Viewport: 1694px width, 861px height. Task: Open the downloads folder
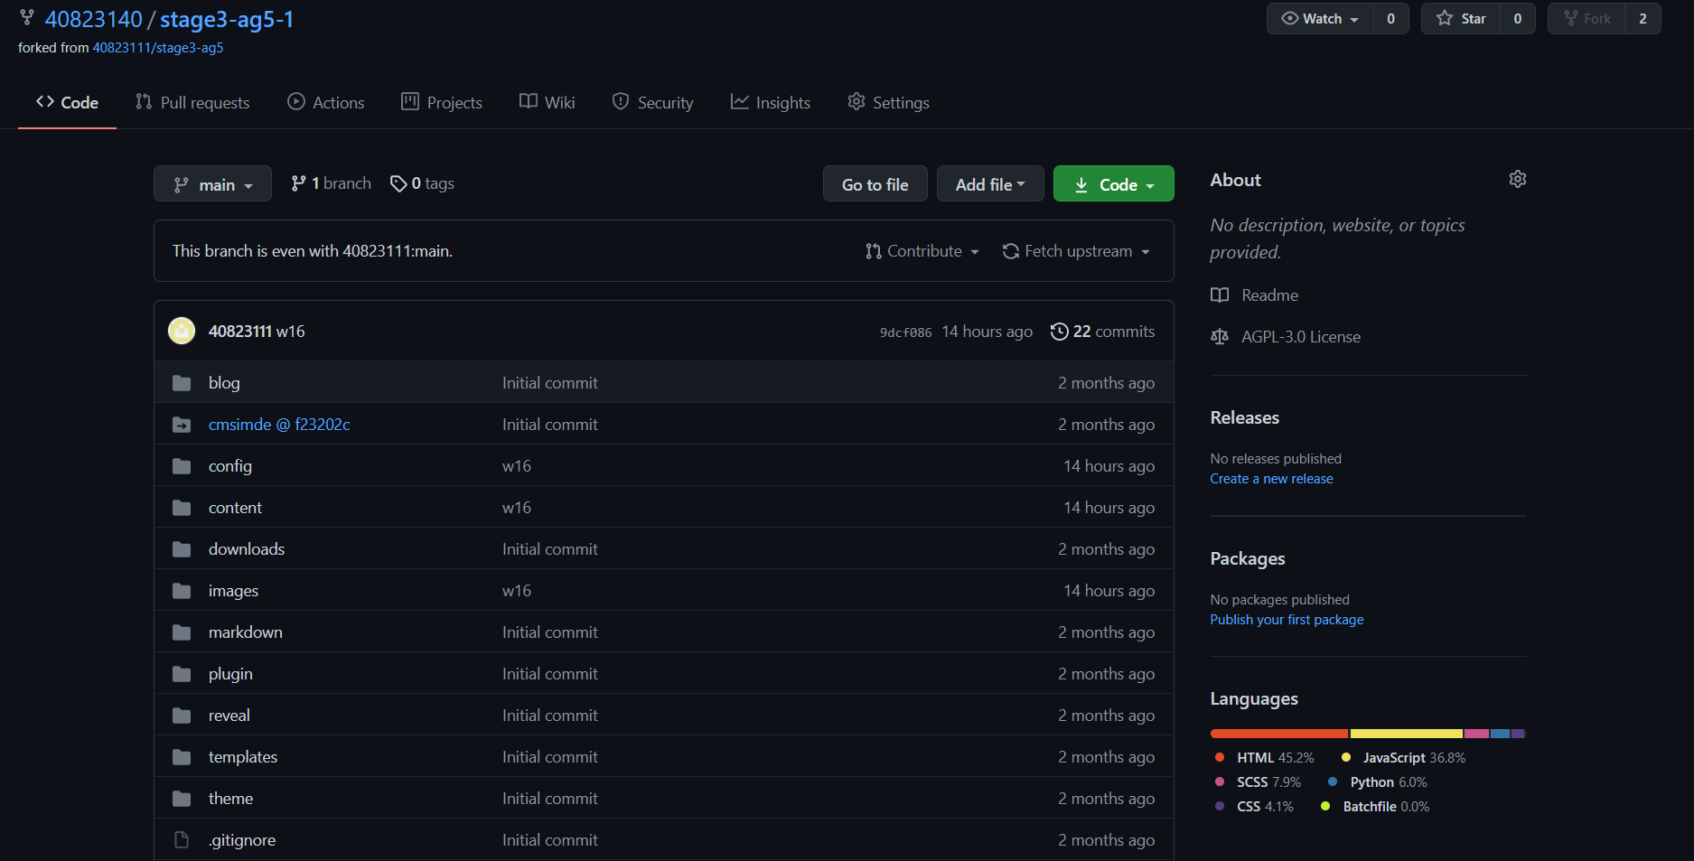(x=247, y=549)
